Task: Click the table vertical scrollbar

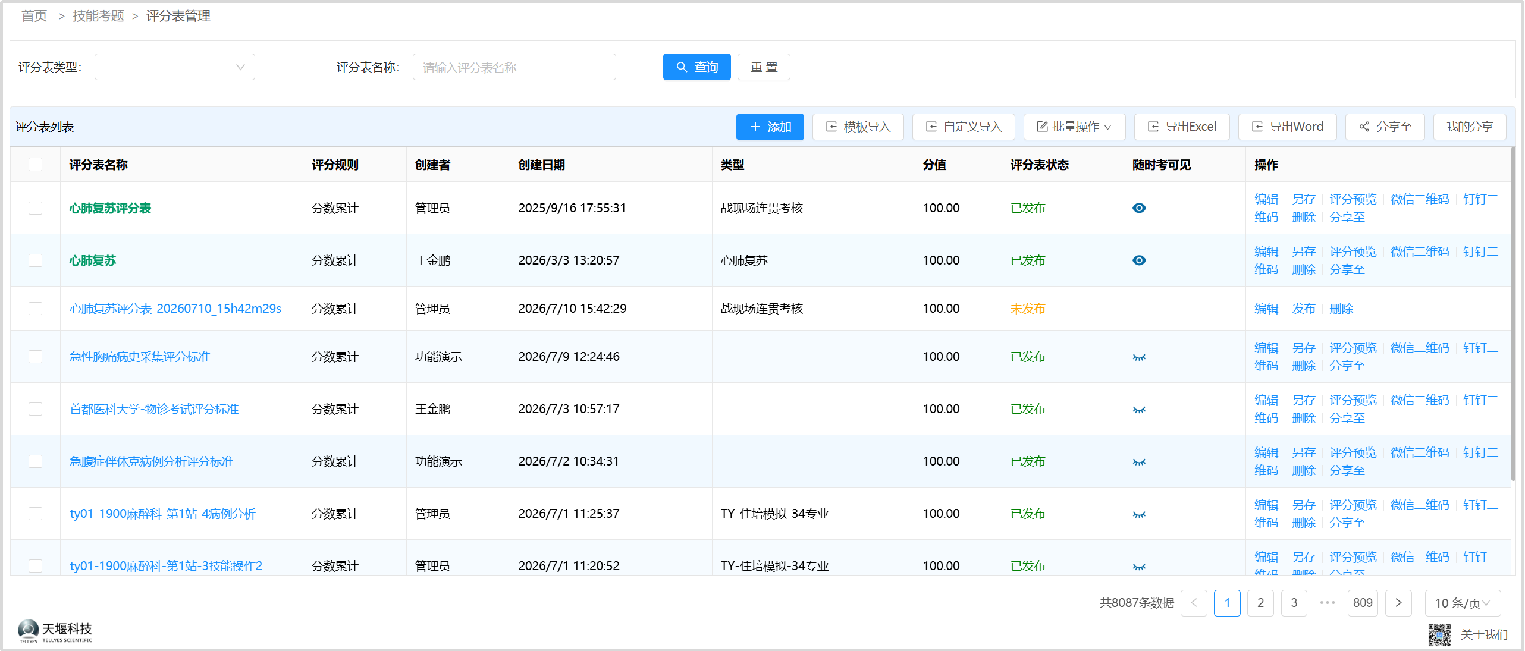Action: (x=1514, y=315)
